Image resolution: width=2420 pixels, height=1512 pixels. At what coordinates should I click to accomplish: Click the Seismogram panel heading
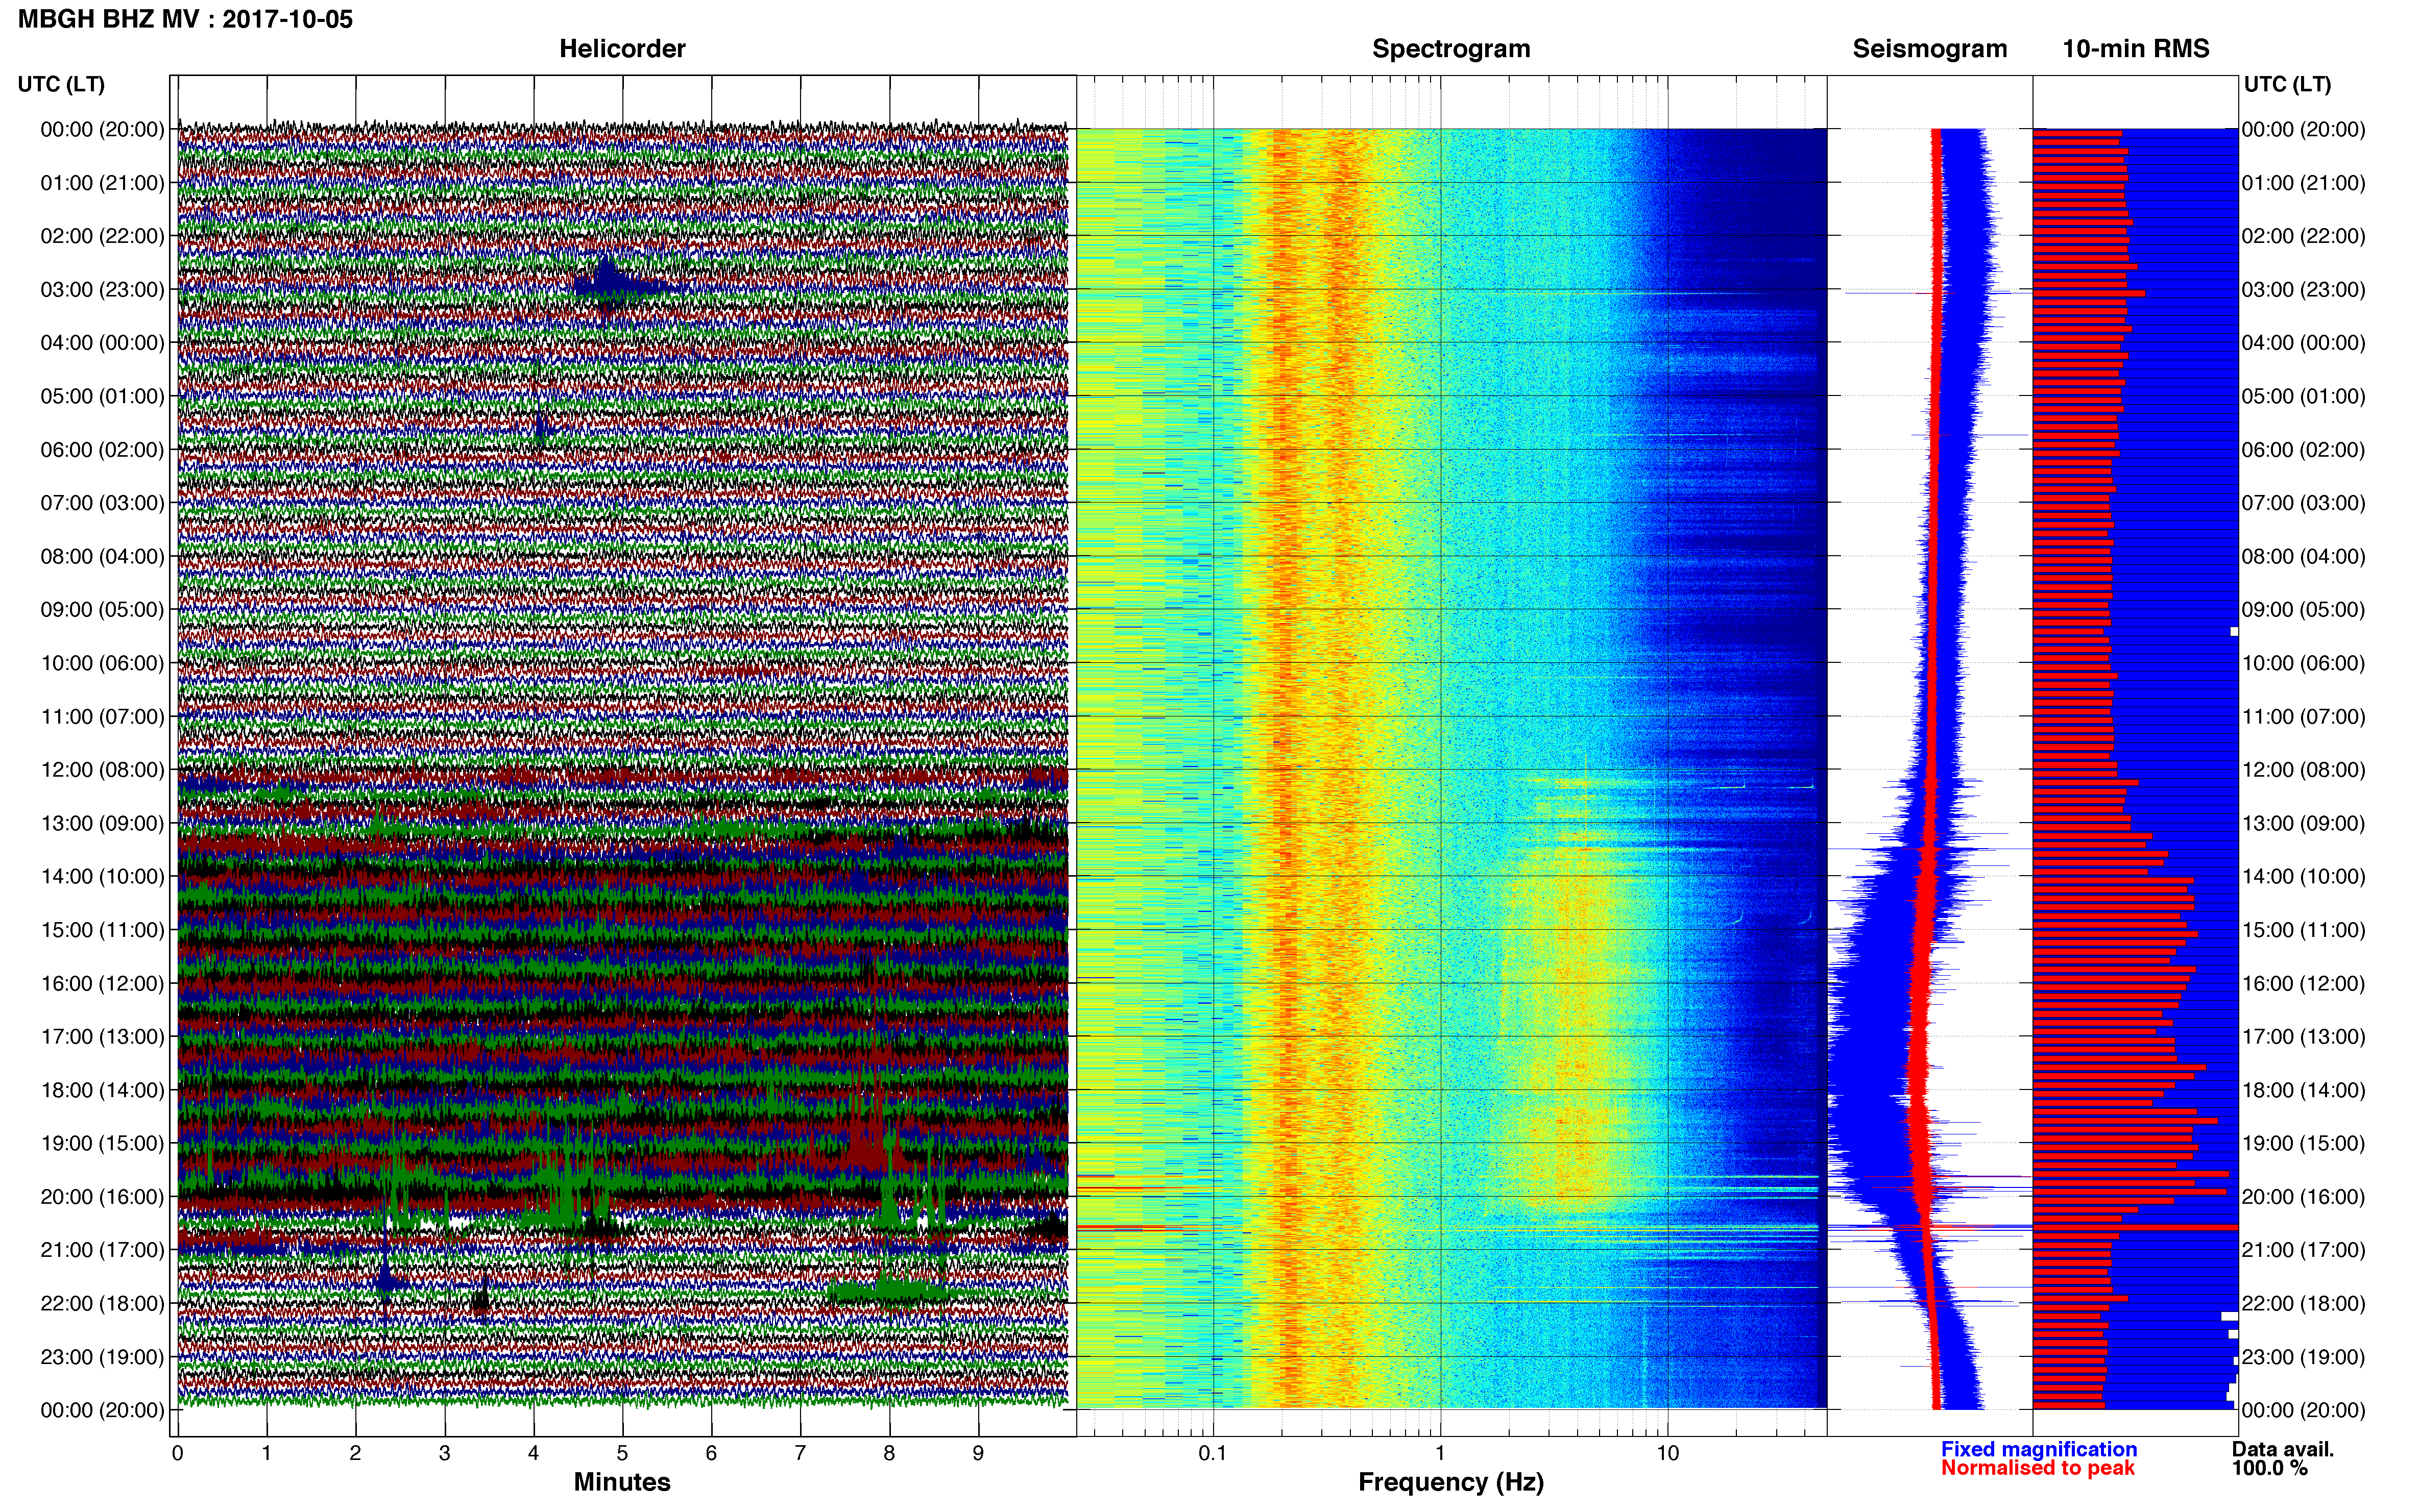pyautogui.click(x=1930, y=49)
